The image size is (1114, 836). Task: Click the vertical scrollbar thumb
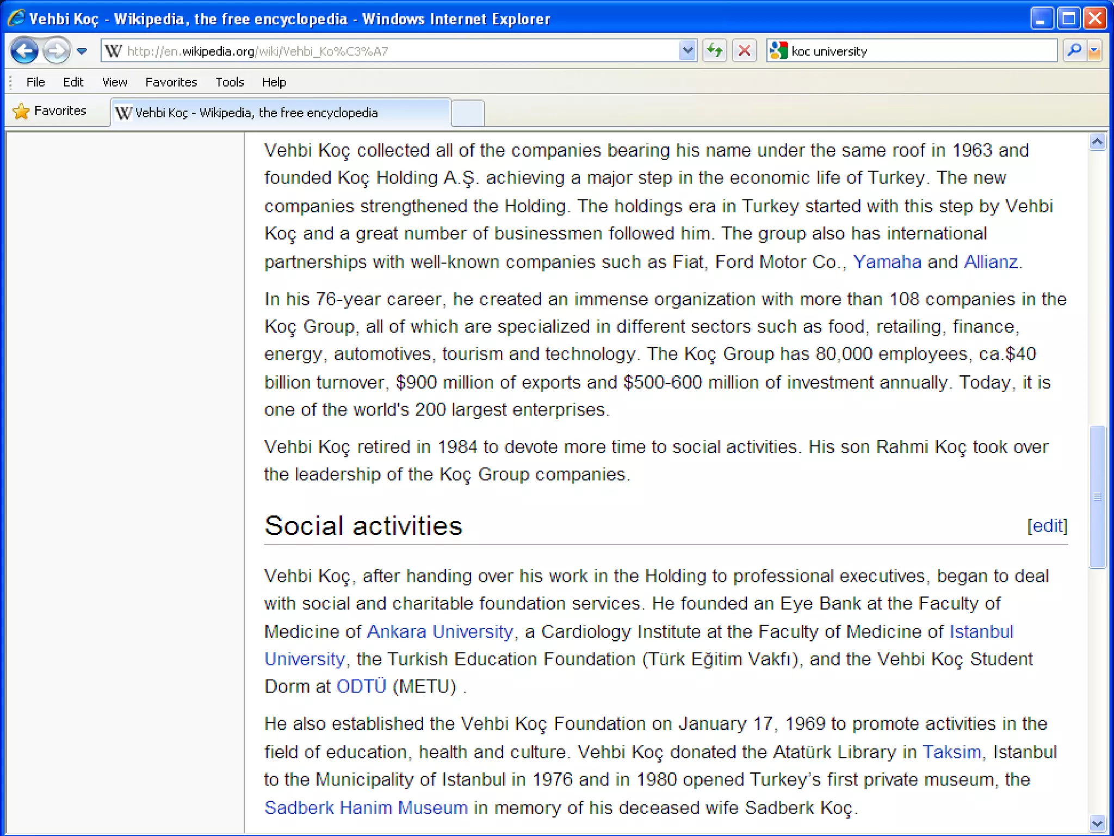coord(1097,496)
